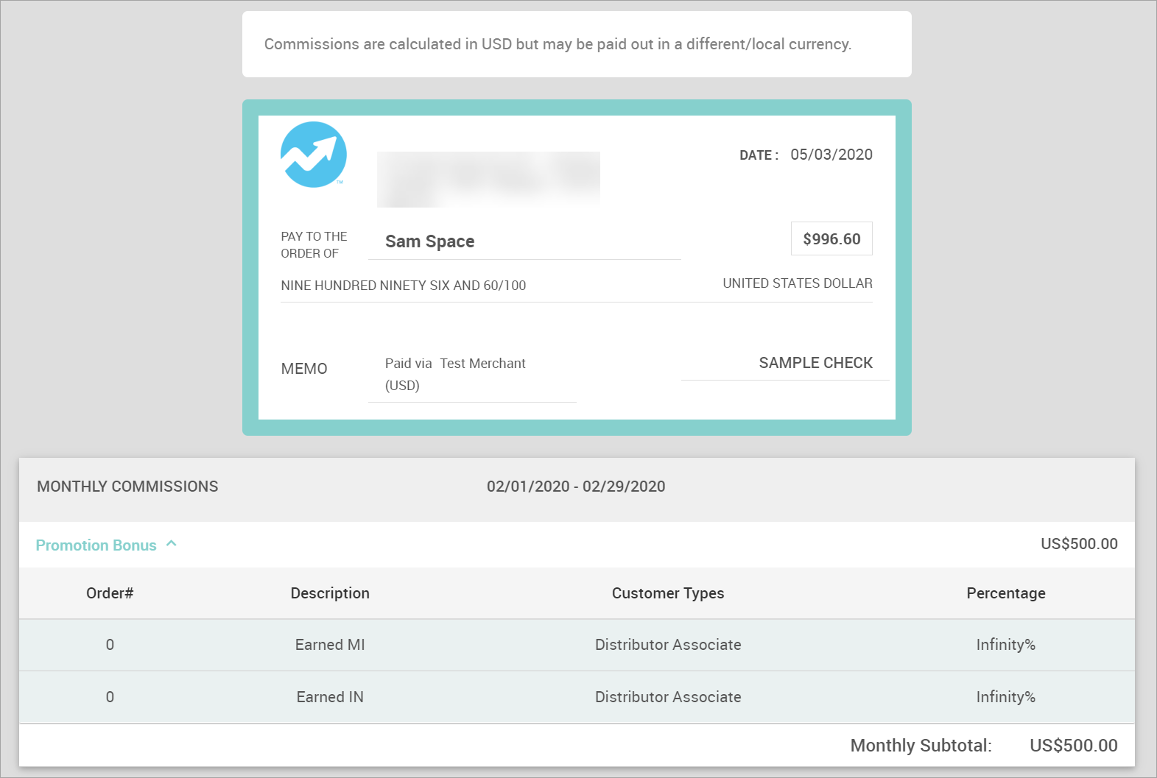
Task: Click the Promotion Bonus link text
Action: point(96,545)
